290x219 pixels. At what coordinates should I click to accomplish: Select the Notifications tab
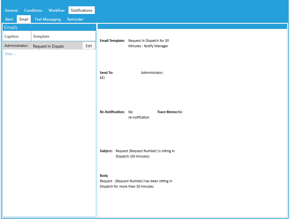tap(81, 10)
